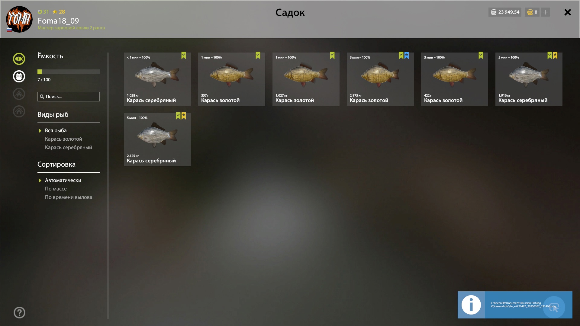Select sorting По массе
This screenshot has width=580, height=326.
click(x=56, y=189)
